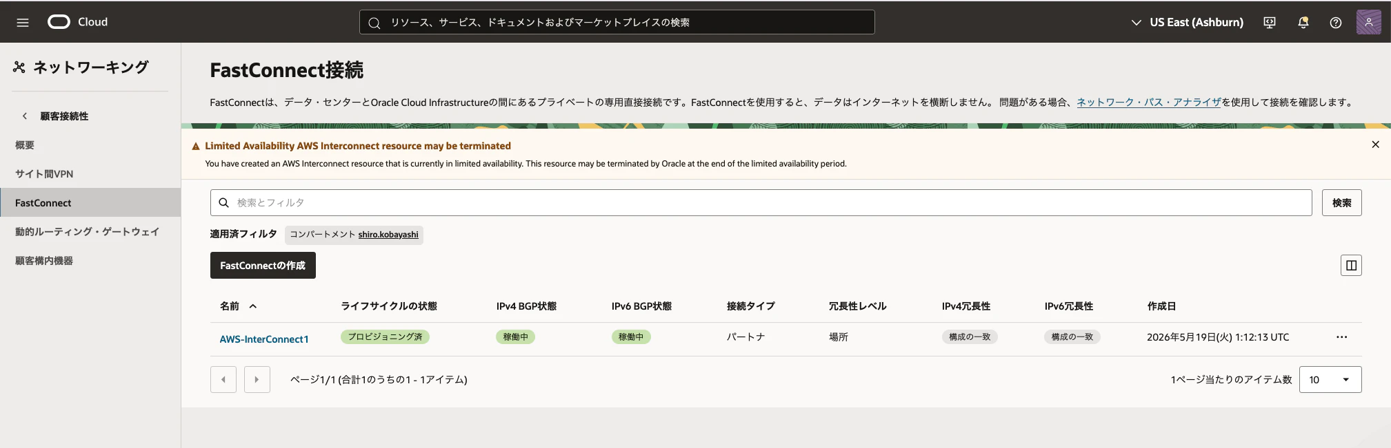Click 構成の一致 badge under IPv6冗長性
Viewport: 1391px width, 448px height.
1072,337
